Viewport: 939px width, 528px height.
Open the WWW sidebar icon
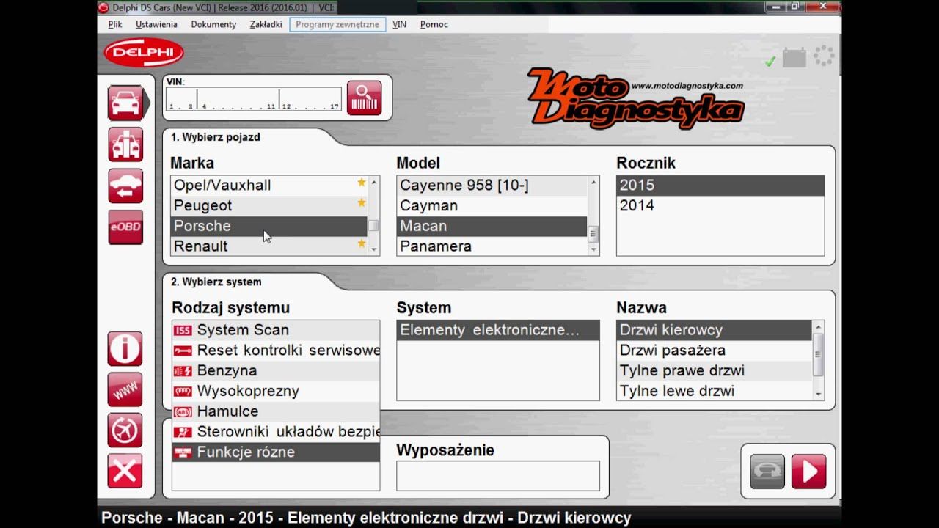click(x=125, y=389)
